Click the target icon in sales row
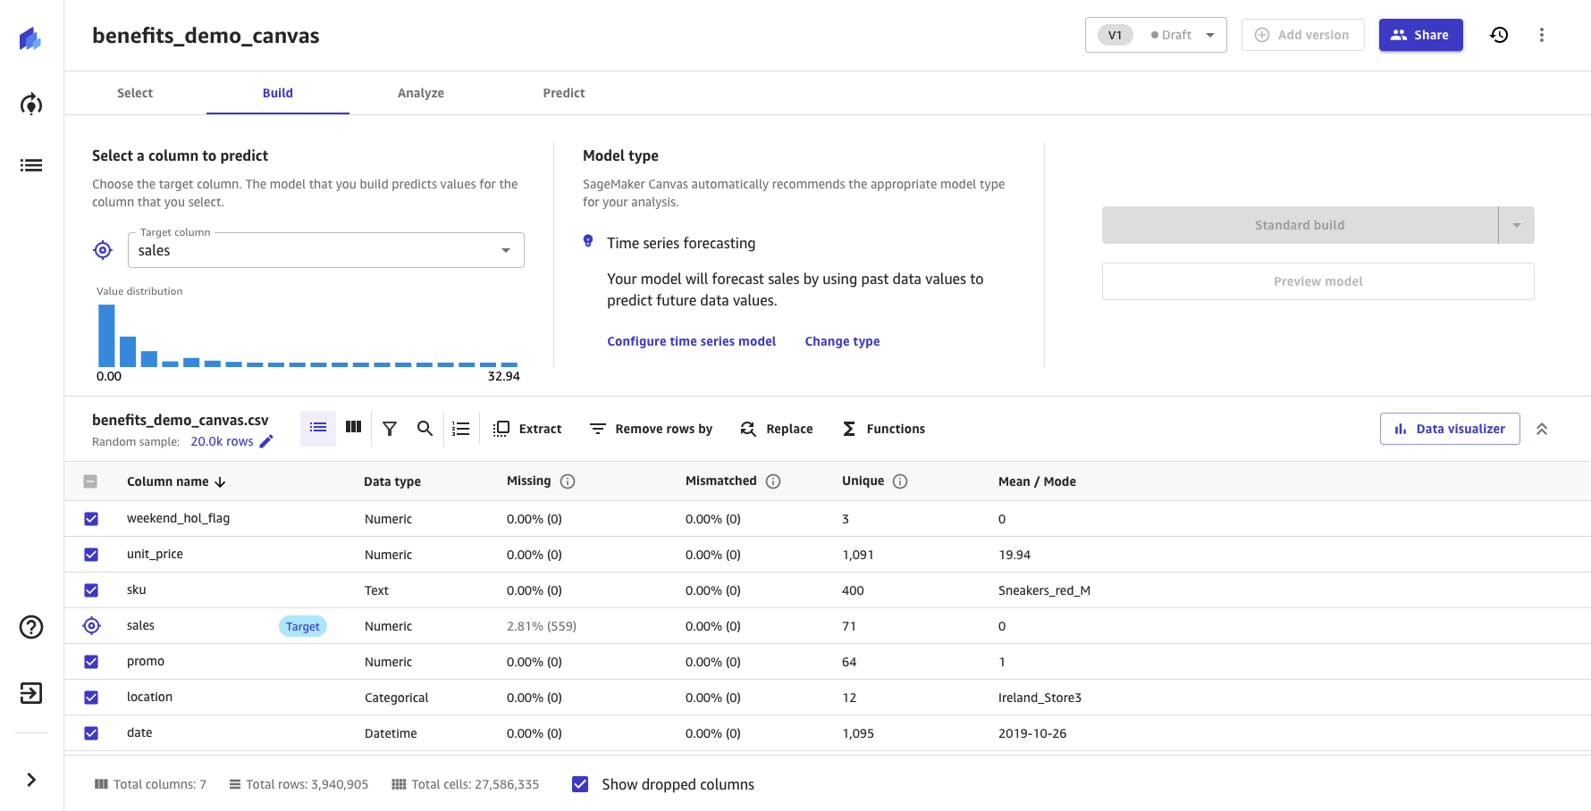Screen dimensions: 1591x811 pyautogui.click(x=91, y=626)
